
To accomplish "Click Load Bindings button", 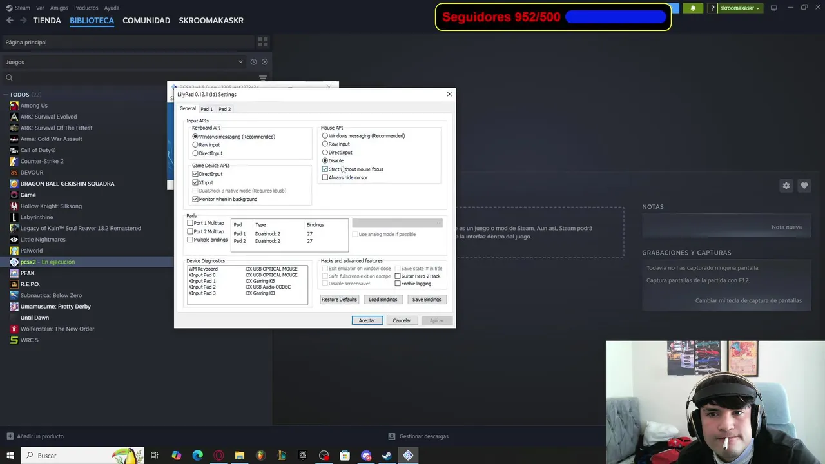I will point(383,300).
